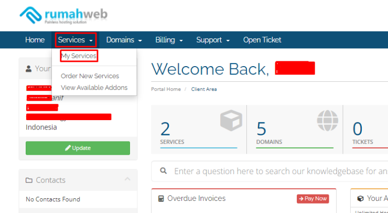The height and width of the screenshot is (213, 388).
Task: Click the 'No Contacts Found' text
Action: click(53, 199)
